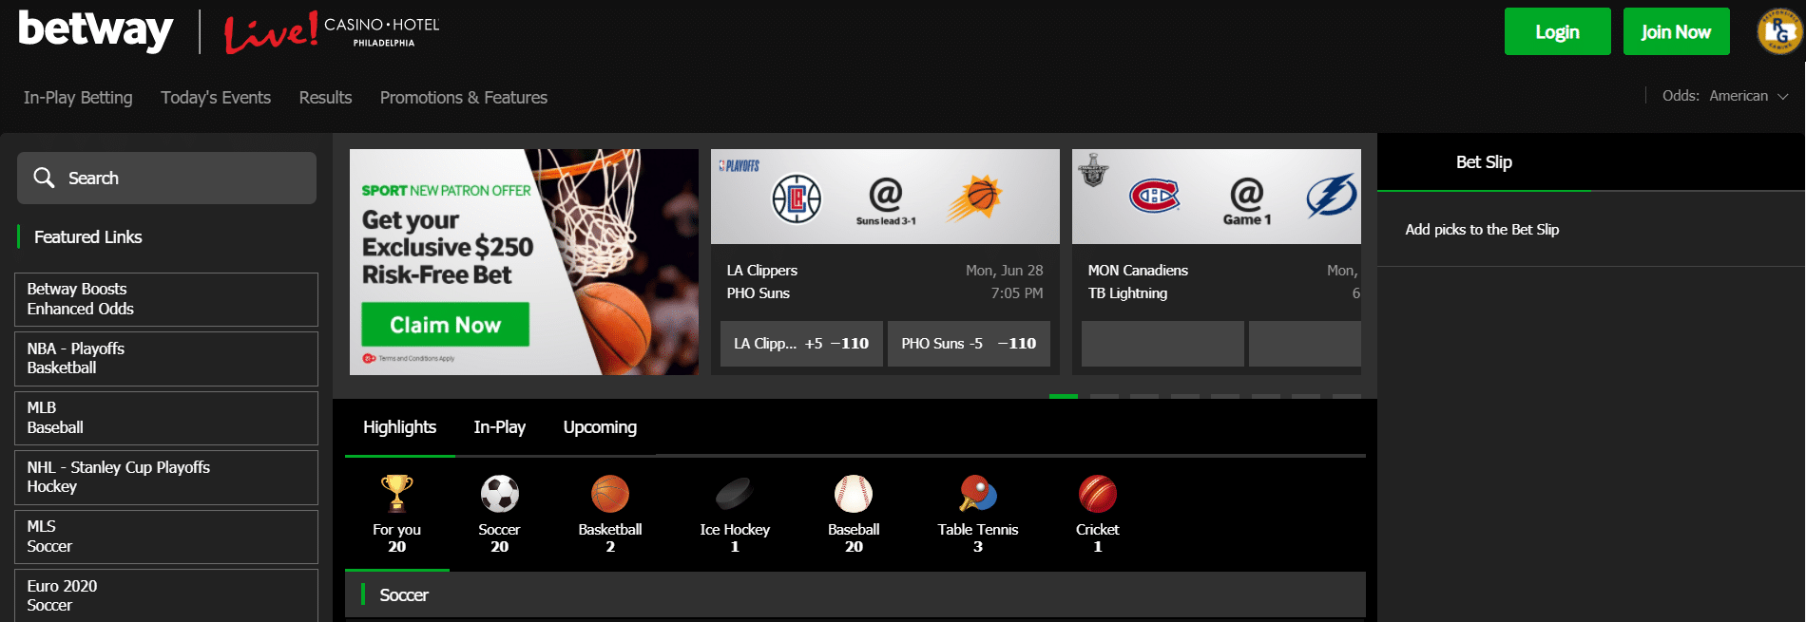Open the Live! Casino Hotel Philadelphia logo
The height and width of the screenshot is (622, 1806).
332,32
